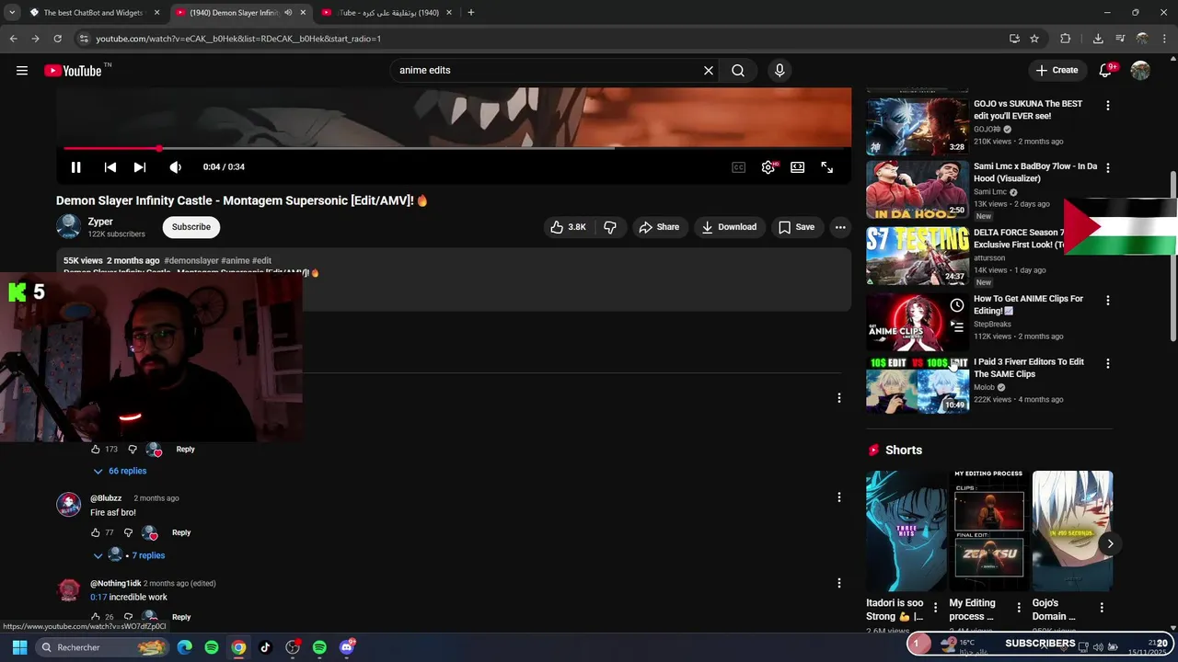Subscribe to Zyper channel
This screenshot has height=662, width=1178.
[191, 227]
